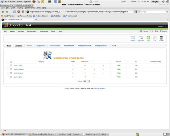Click the Publish toolbar icon
The image size is (170, 136).
pyautogui.click(x=133, y=38)
